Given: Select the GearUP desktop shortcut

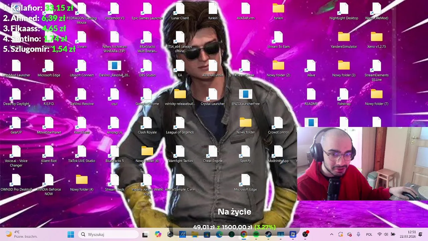Looking at the screenshot, I should [16, 126].
